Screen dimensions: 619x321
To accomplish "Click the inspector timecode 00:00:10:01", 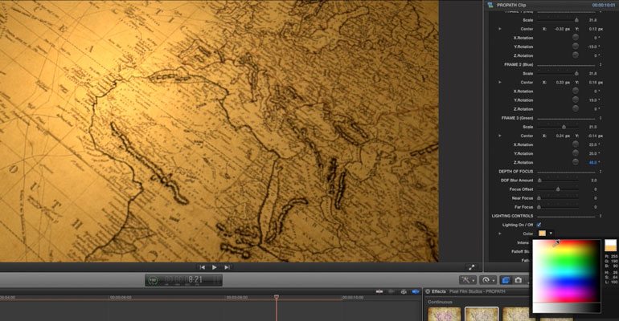I will pyautogui.click(x=604, y=5).
